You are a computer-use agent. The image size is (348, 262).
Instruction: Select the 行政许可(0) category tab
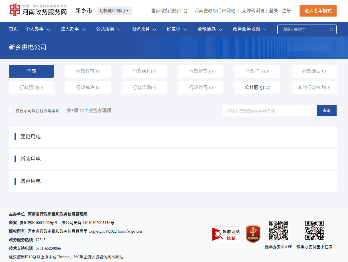click(x=88, y=71)
